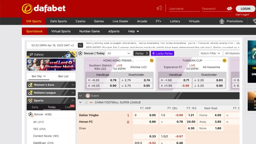Open the eSports tab

114,31
